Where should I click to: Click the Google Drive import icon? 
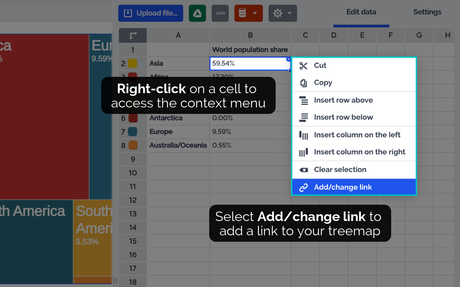pyautogui.click(x=197, y=13)
